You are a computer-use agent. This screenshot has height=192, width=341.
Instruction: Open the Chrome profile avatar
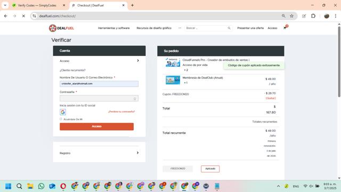pos(327,16)
